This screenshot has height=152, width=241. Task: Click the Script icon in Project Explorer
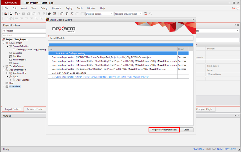(10, 63)
